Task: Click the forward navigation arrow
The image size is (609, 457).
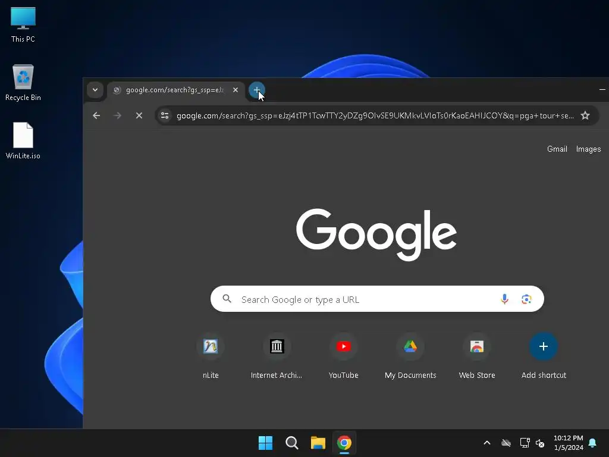Action: 117,116
